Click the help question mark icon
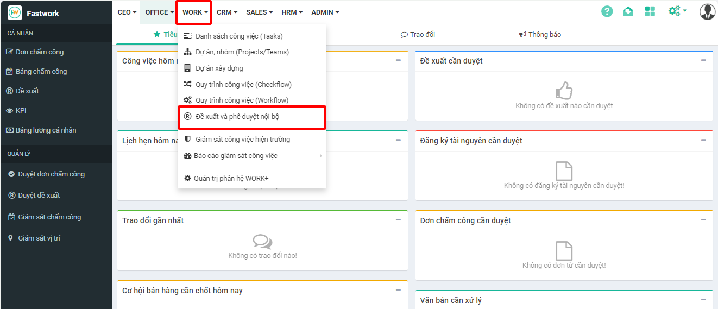The image size is (718, 309). (x=607, y=11)
